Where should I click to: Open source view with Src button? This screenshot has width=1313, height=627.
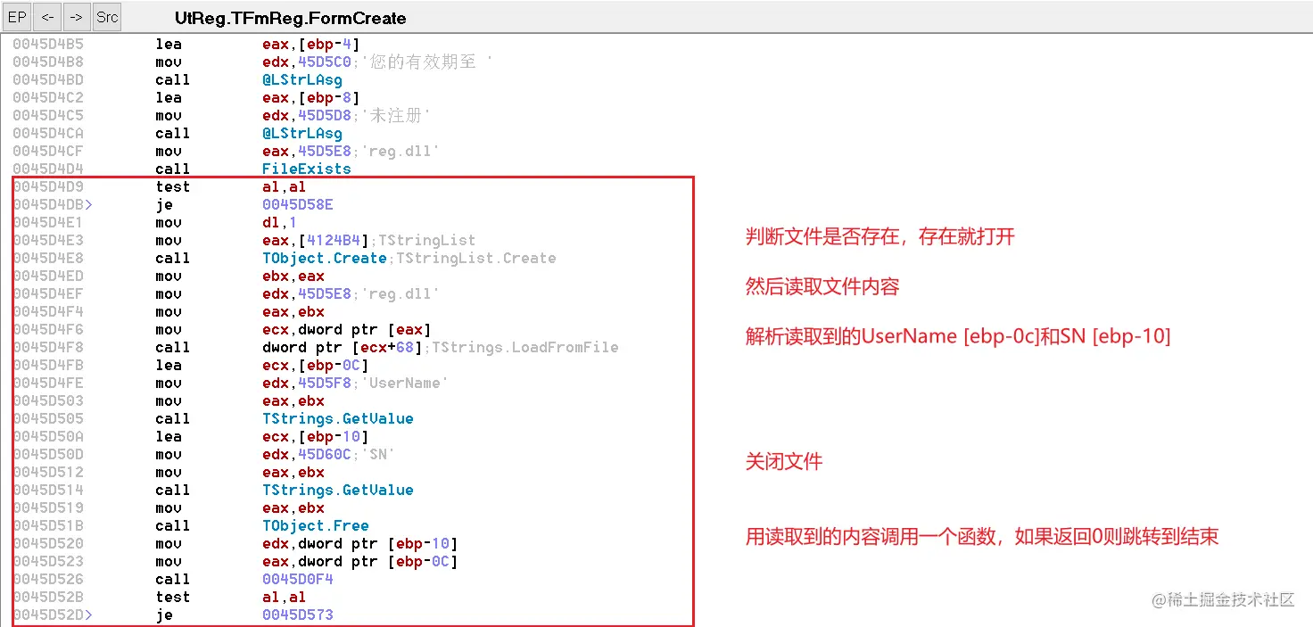(107, 17)
